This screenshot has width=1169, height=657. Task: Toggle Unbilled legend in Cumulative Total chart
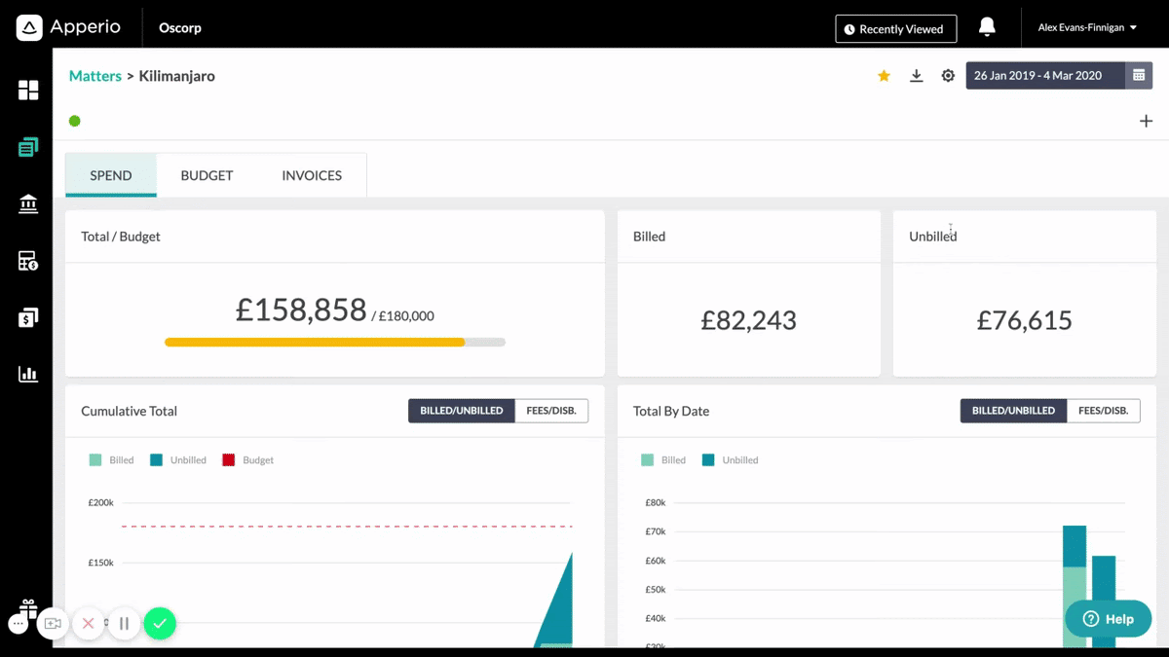click(x=178, y=460)
